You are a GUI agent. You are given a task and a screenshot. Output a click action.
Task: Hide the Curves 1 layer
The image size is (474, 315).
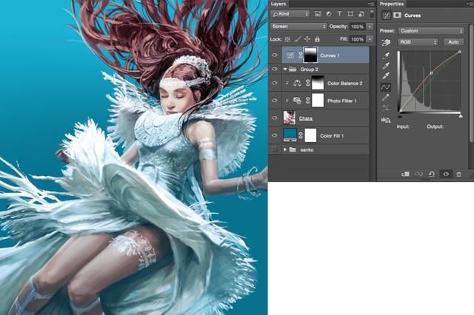point(275,55)
